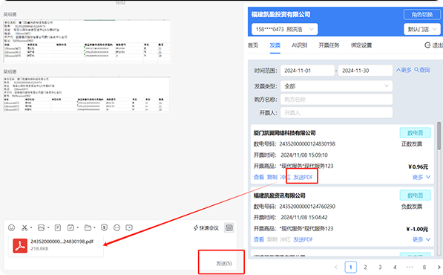Click the 退出 logout icon
Viewport: 443px width, 275px height.
(427, 45)
